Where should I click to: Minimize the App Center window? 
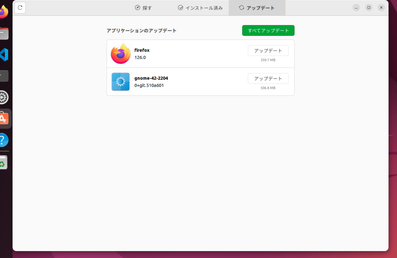[356, 8]
